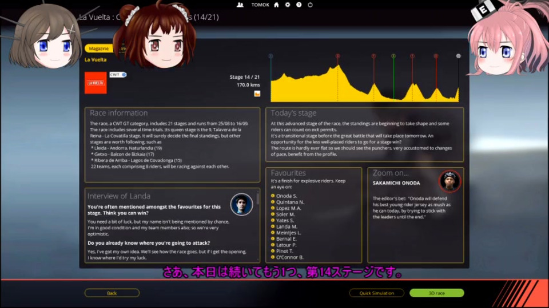Click the La Vuelta race title label
This screenshot has height=308, width=549.
pyautogui.click(x=96, y=60)
